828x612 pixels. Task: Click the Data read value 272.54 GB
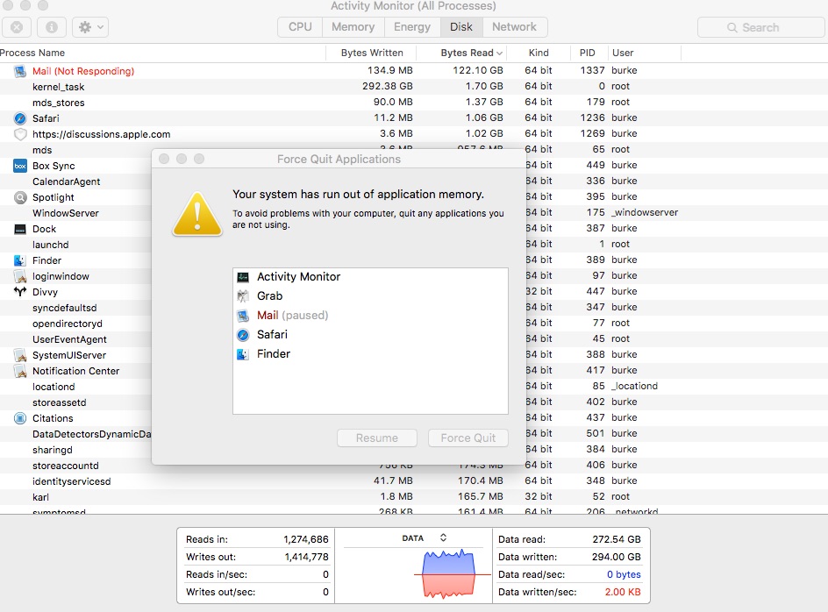617,539
